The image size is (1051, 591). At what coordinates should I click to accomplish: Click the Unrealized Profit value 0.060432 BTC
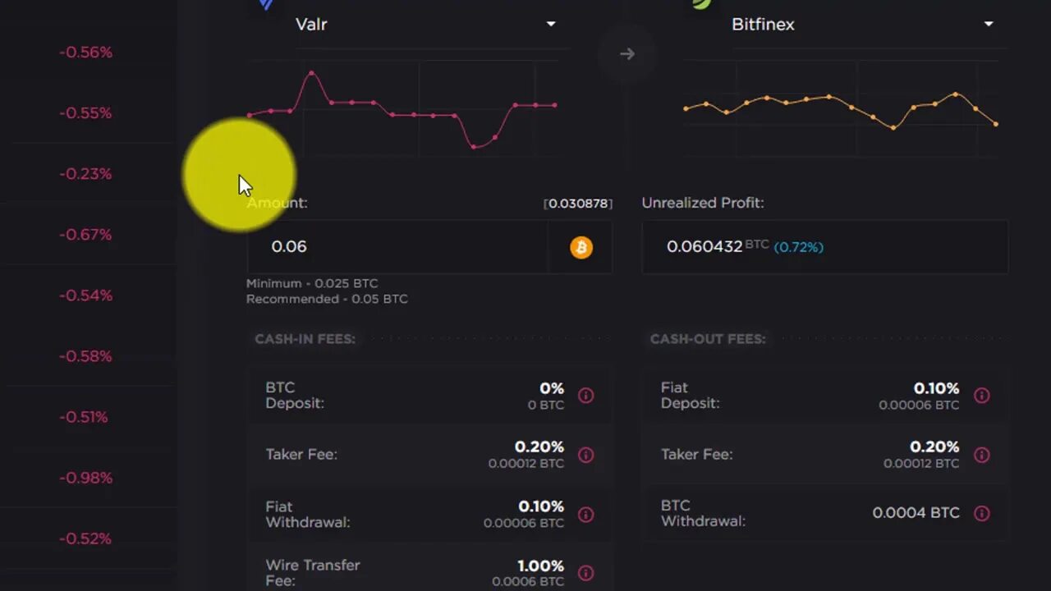718,246
